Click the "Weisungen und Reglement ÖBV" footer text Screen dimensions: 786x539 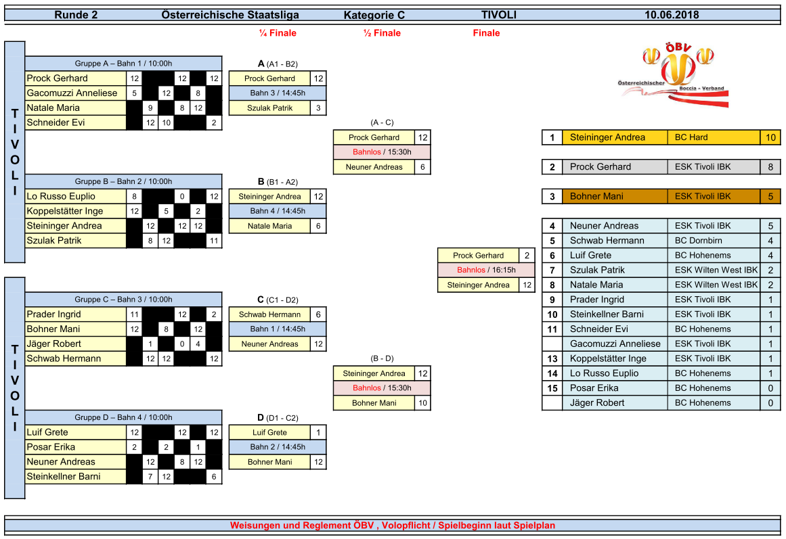pyautogui.click(x=392, y=525)
